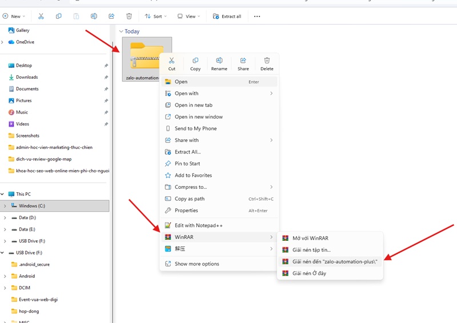The width and height of the screenshot is (457, 323).
Task: Click the Share icon in top toolbar
Action: [111, 17]
